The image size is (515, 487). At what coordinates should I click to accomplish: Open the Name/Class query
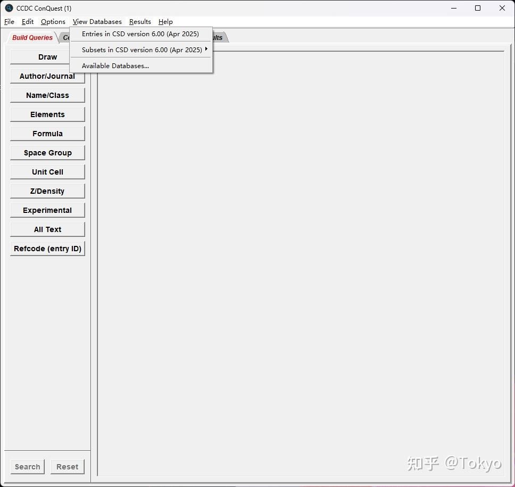point(47,95)
